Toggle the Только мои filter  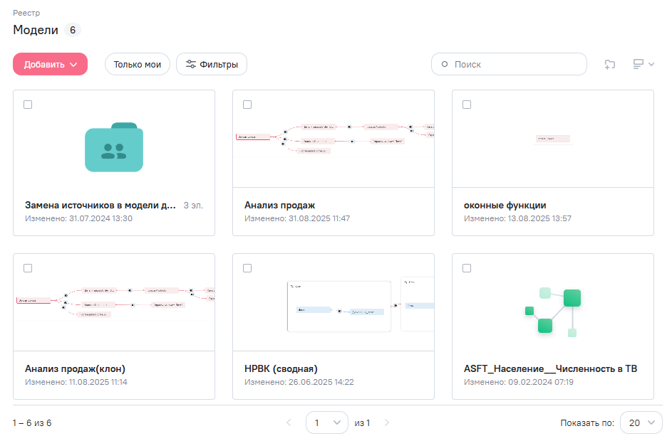[138, 65]
